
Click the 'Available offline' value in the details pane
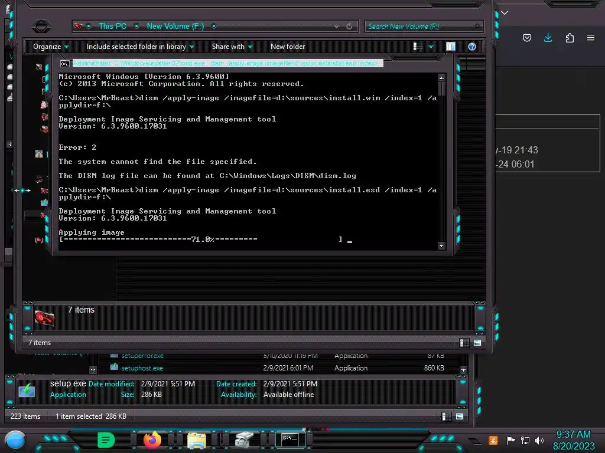[x=288, y=395]
